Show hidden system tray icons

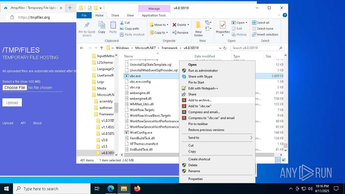click(291, 189)
